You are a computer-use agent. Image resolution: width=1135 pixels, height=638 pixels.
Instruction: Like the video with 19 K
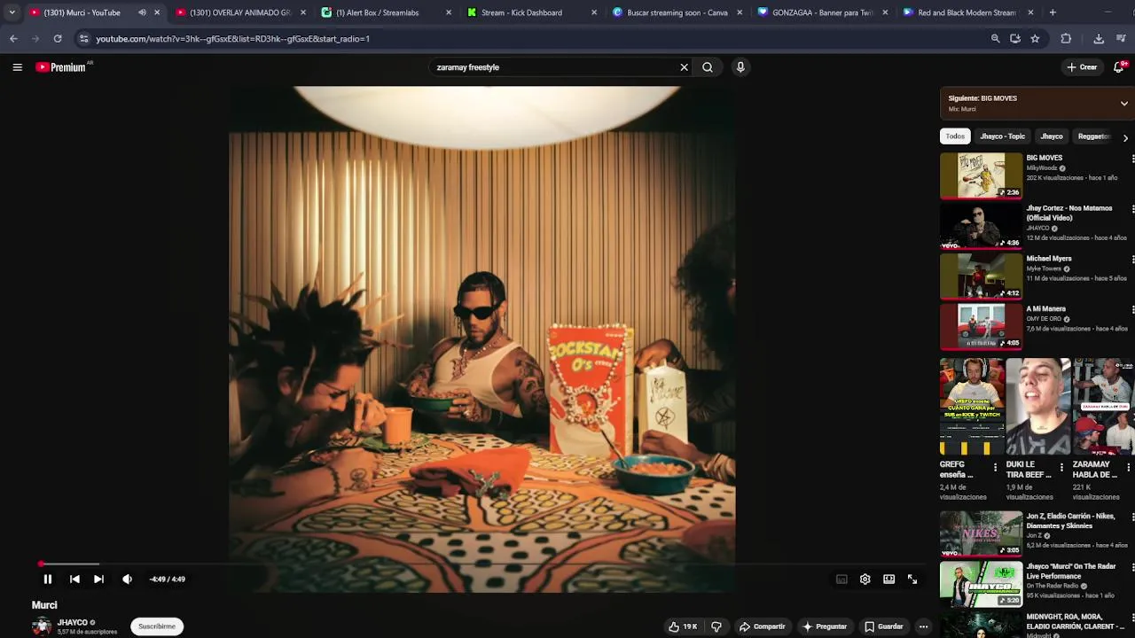coord(684,626)
